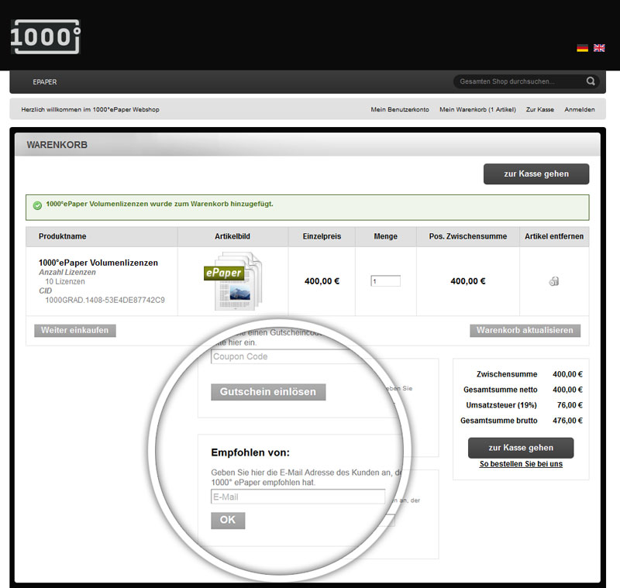
Task: Open Mein Warenkorb (1 Artikel) link
Action: tap(477, 109)
